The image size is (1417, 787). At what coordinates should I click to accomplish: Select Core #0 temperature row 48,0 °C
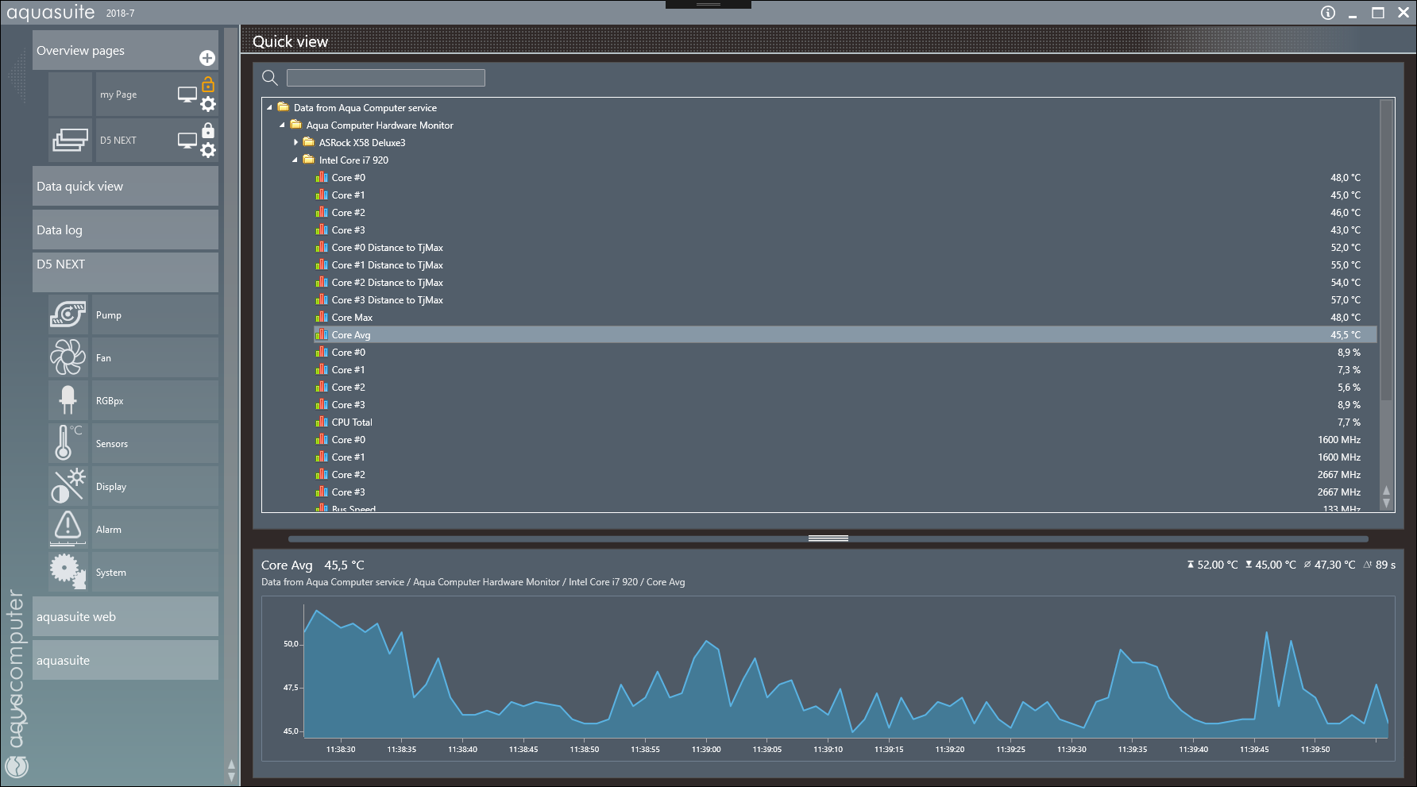pos(845,177)
